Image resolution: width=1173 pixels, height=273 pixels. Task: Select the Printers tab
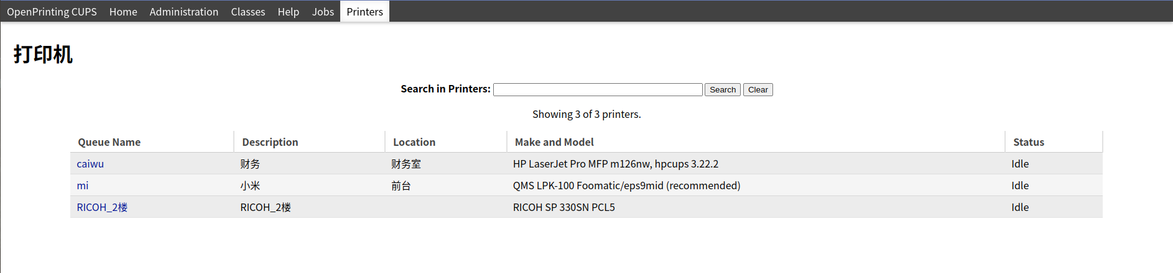point(364,12)
